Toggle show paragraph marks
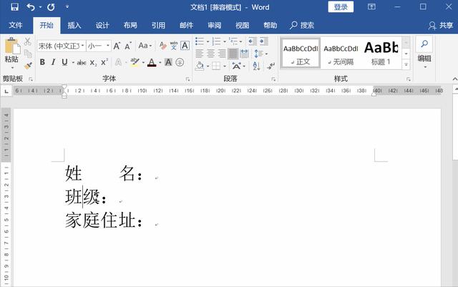 271,66
